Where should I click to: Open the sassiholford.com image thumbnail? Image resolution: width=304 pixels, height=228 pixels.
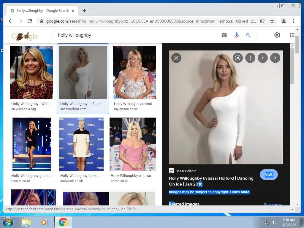click(x=83, y=72)
